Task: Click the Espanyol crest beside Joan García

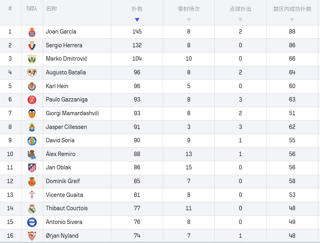Action: tap(32, 32)
